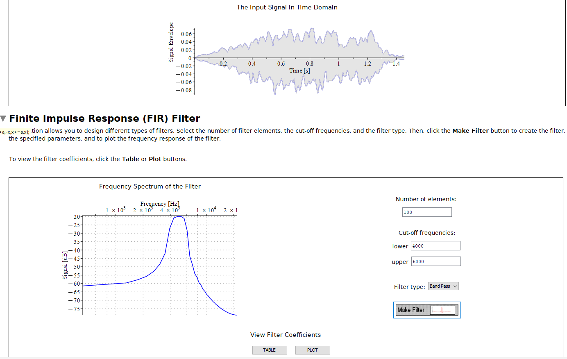Viewport: 567px width, 359px height.
Task: Click the lower cut-off frequency field
Action: (x=435, y=246)
